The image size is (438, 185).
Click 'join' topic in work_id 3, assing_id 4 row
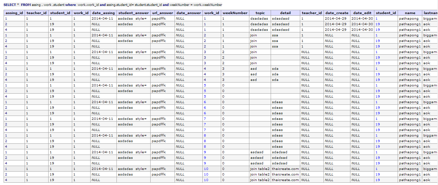253,63
